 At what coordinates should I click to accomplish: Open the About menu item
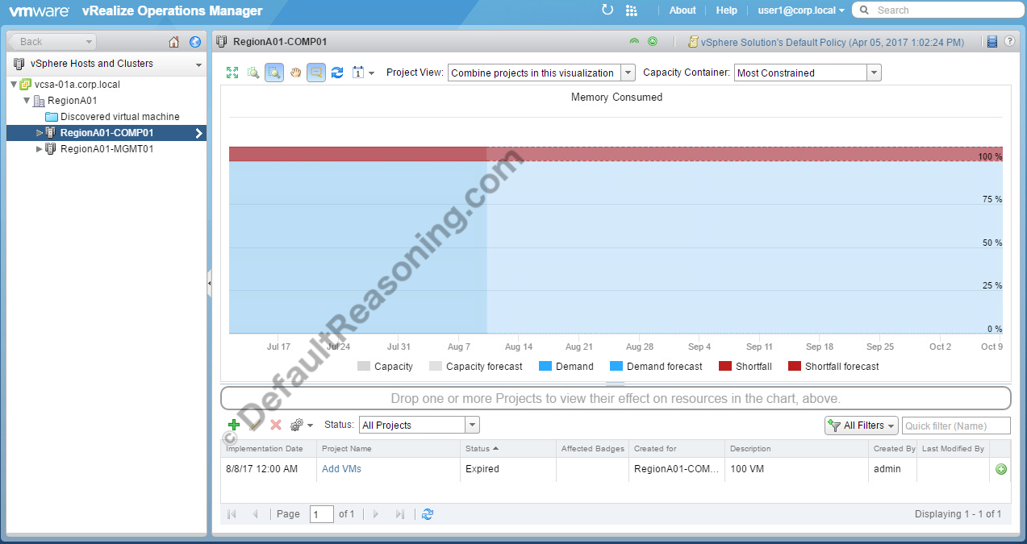tap(682, 10)
